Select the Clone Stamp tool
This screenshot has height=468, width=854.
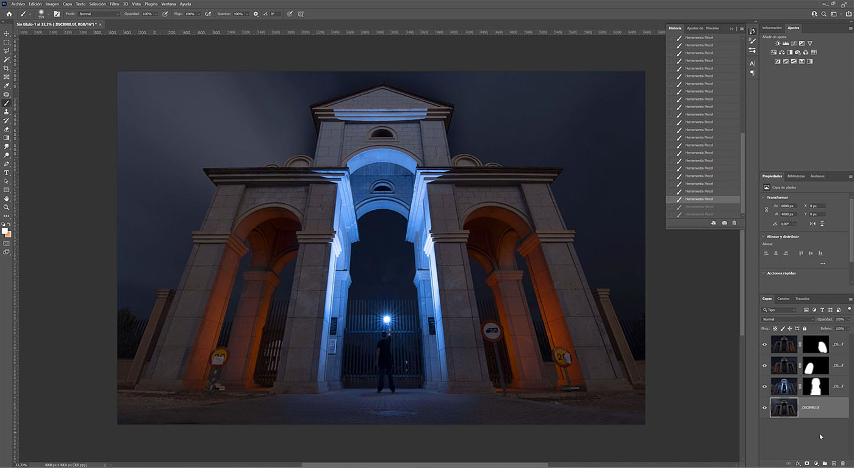[7, 112]
